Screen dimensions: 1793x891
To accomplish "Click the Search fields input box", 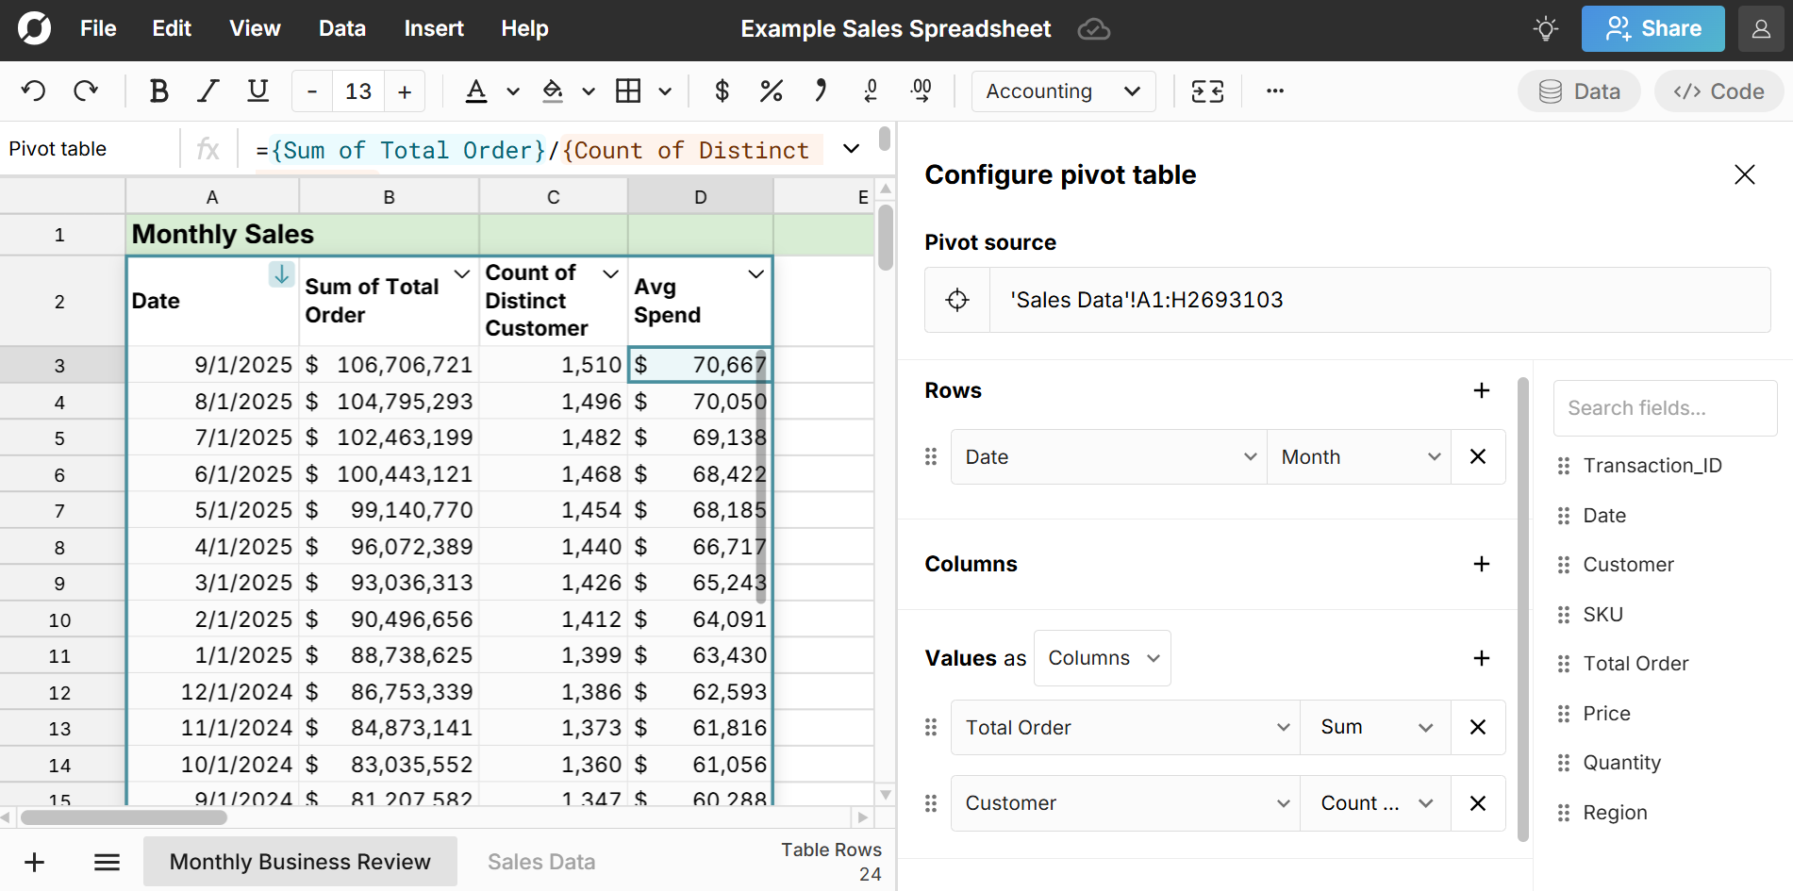I will [x=1665, y=408].
